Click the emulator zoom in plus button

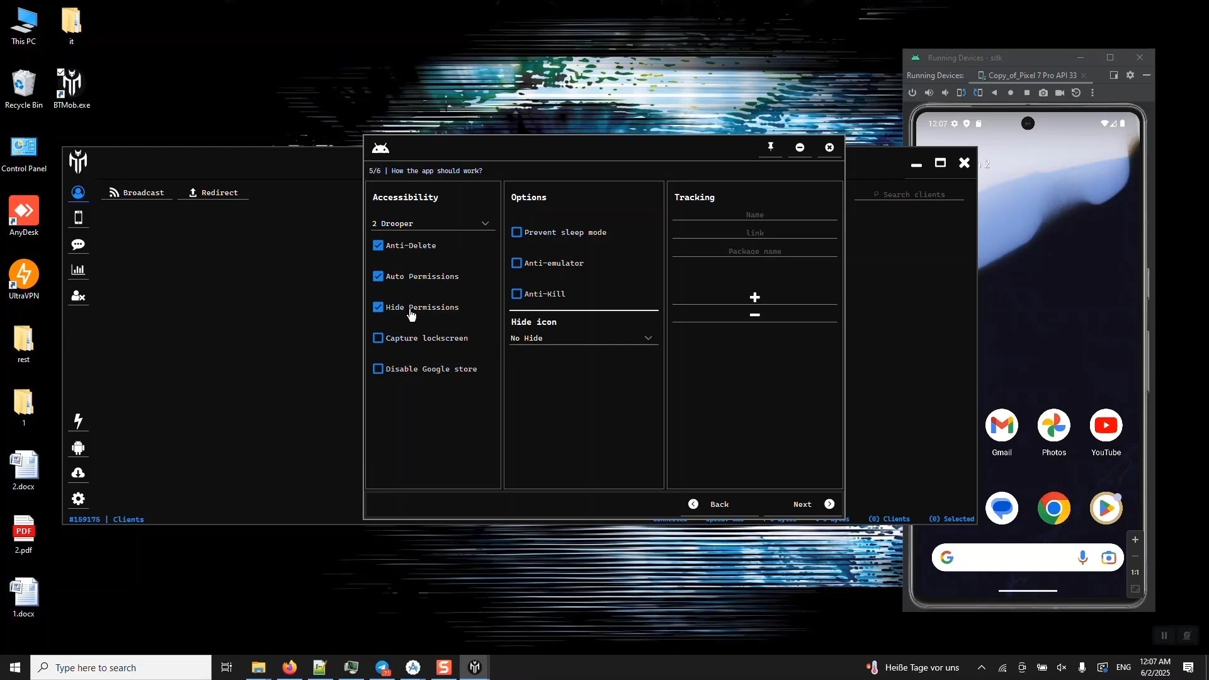pos(1135,540)
